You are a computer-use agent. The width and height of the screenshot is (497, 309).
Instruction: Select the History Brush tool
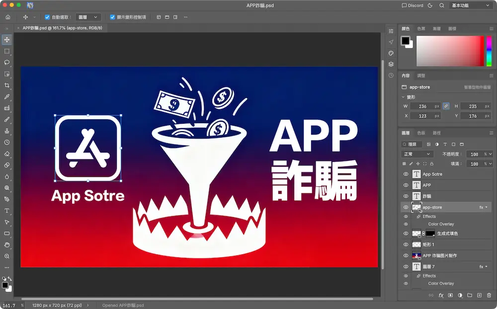6,142
